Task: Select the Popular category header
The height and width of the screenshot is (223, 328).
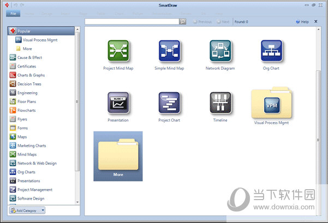Action: tap(41, 31)
